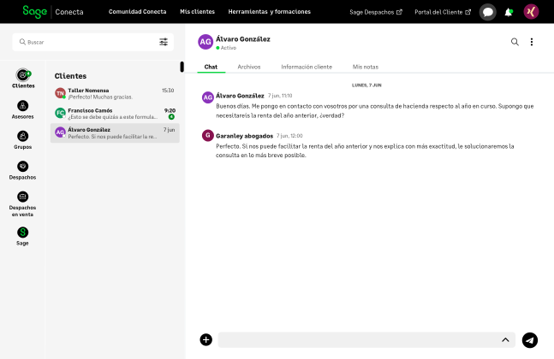Open Sage Despachos external link

pos(376,12)
